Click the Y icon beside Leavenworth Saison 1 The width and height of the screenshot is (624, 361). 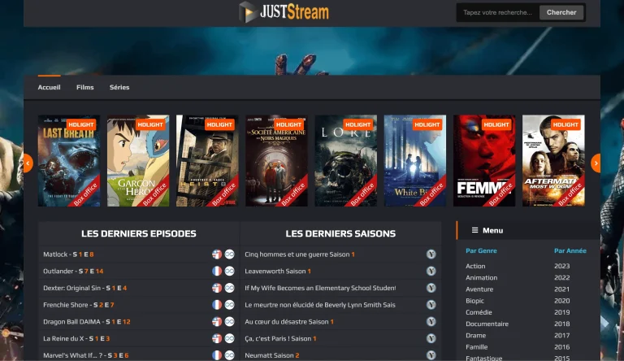click(x=431, y=272)
